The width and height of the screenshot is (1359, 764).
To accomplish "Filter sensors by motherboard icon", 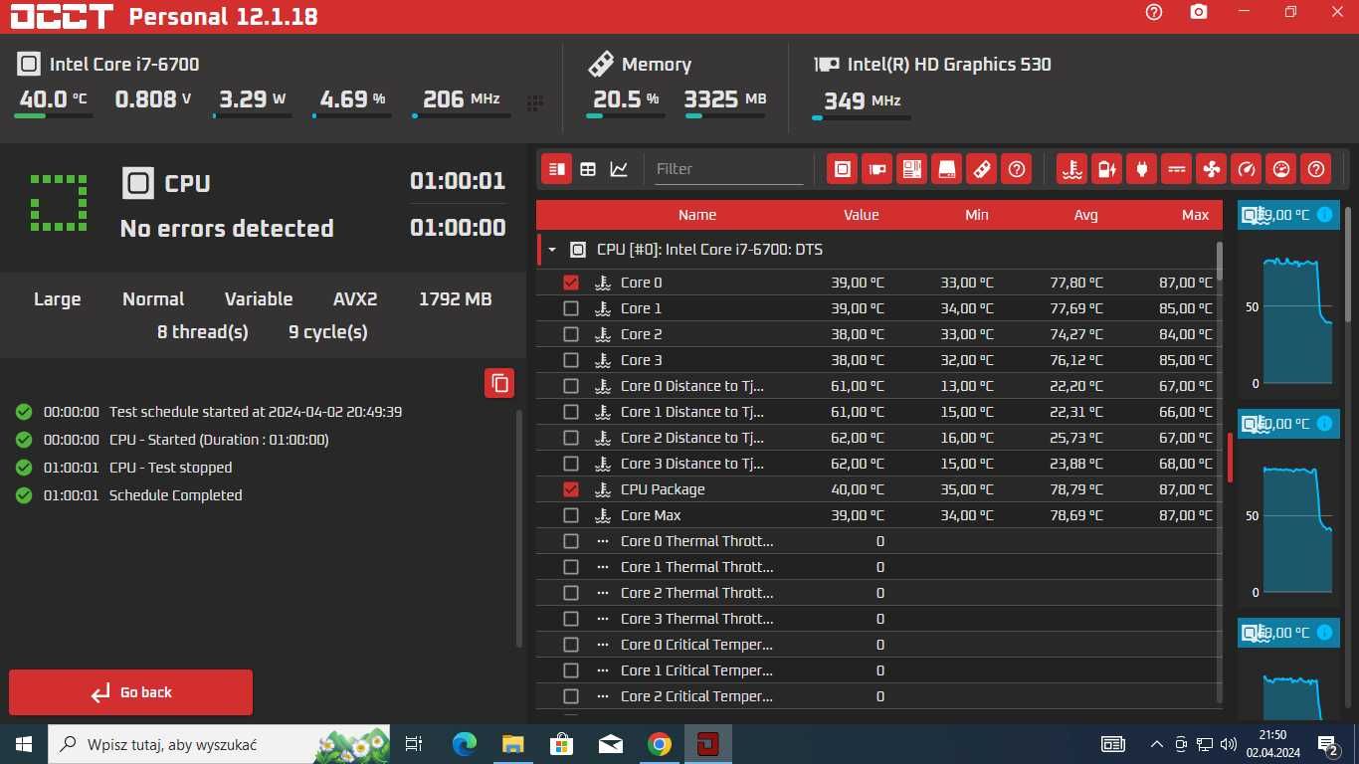I will pyautogui.click(x=911, y=169).
